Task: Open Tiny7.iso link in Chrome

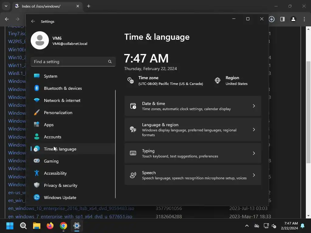Action: click(17, 34)
